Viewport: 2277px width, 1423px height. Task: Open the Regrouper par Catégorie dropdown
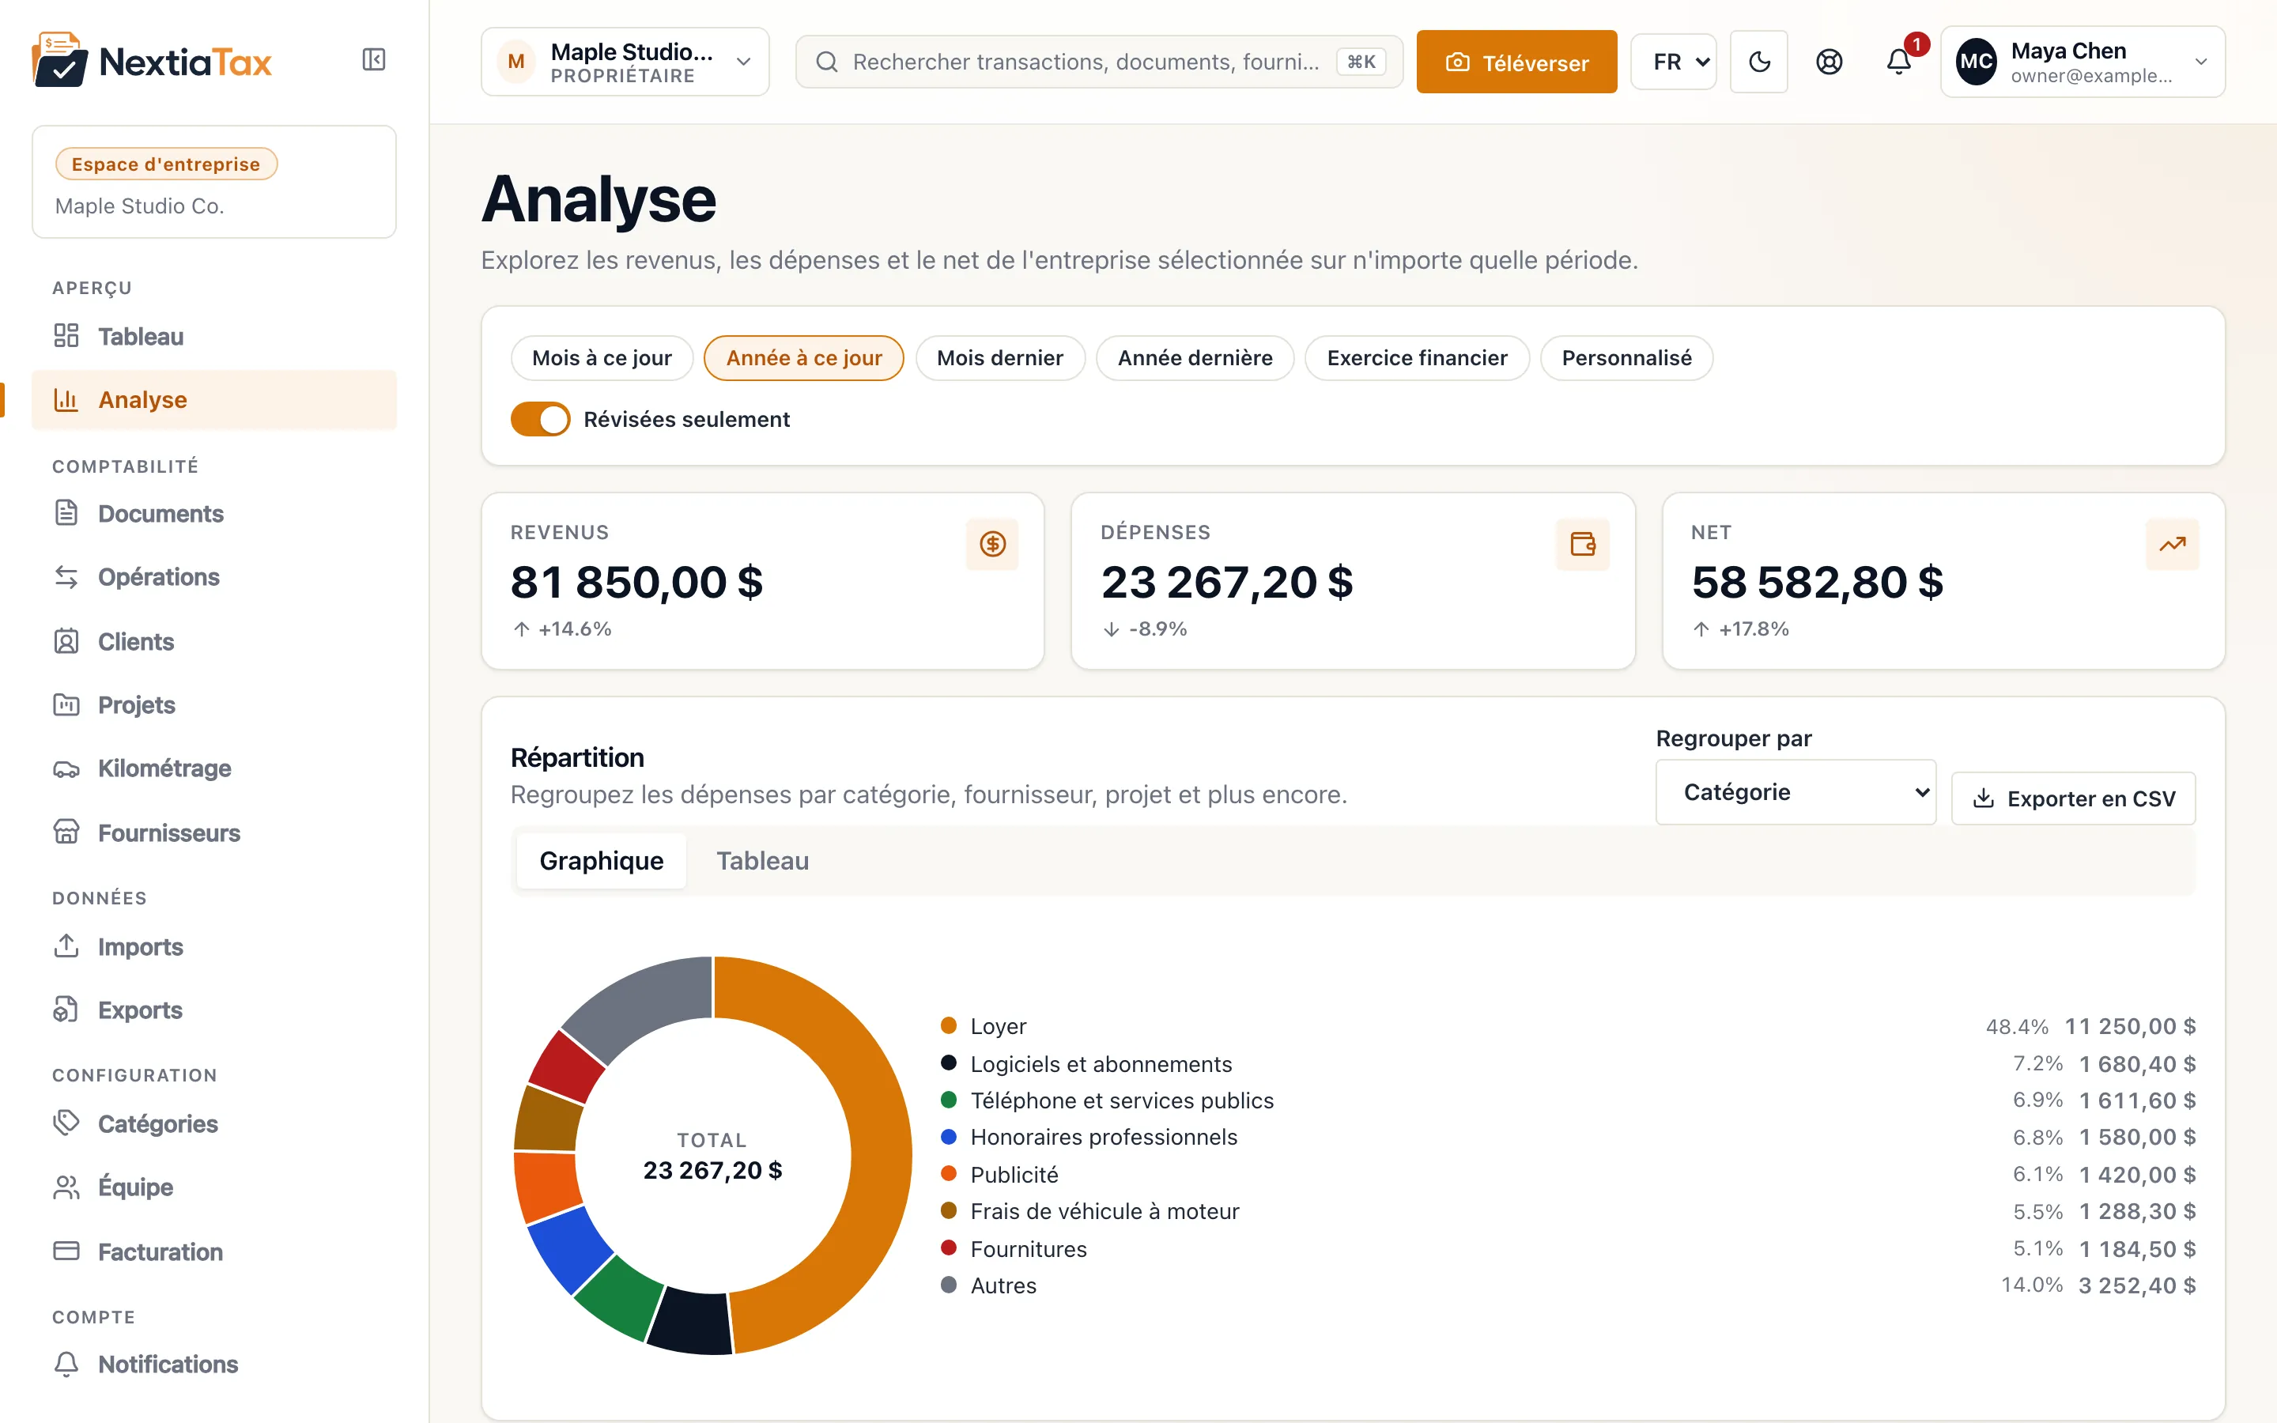[x=1796, y=792]
